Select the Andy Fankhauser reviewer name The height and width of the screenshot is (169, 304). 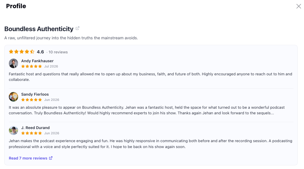click(x=37, y=61)
